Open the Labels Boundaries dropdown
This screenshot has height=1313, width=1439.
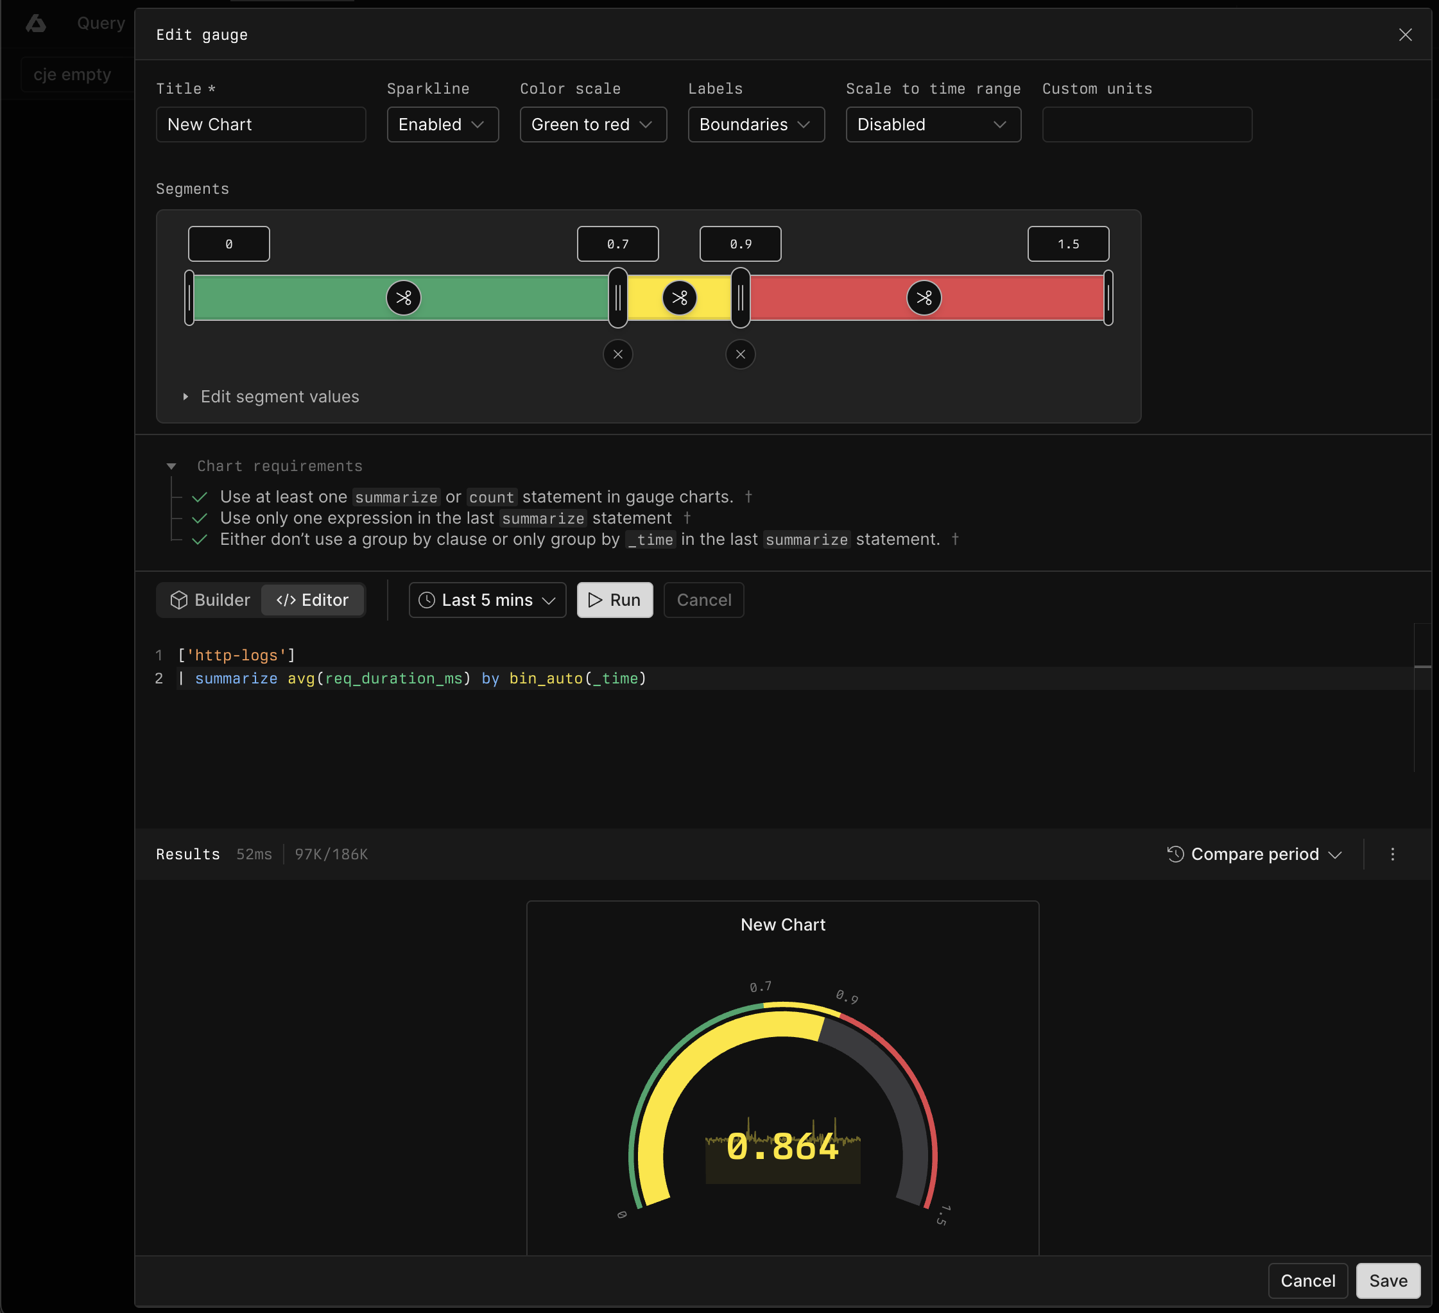point(756,124)
